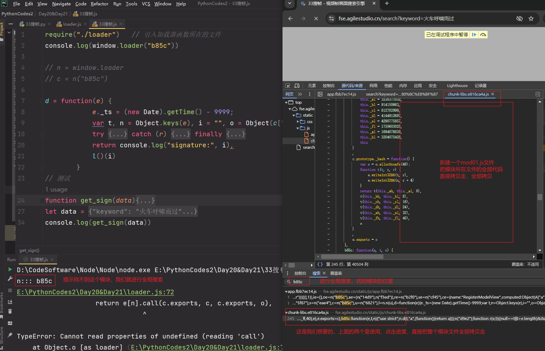
Task: Collapse the static folder
Action: [x=294, y=115]
